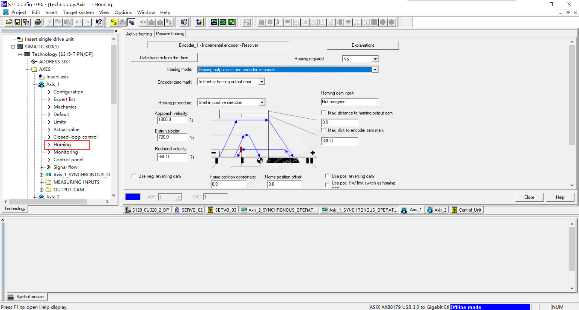Click the Insert axis icon in tree
Screen dimensions: 579x310
[x=42, y=77]
